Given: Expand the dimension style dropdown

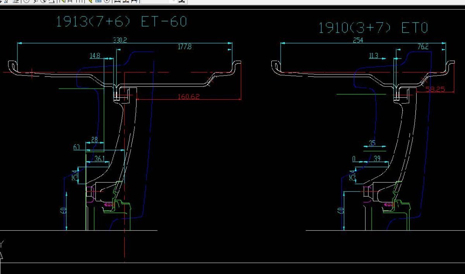Looking at the screenshot, I should (x=173, y=1).
